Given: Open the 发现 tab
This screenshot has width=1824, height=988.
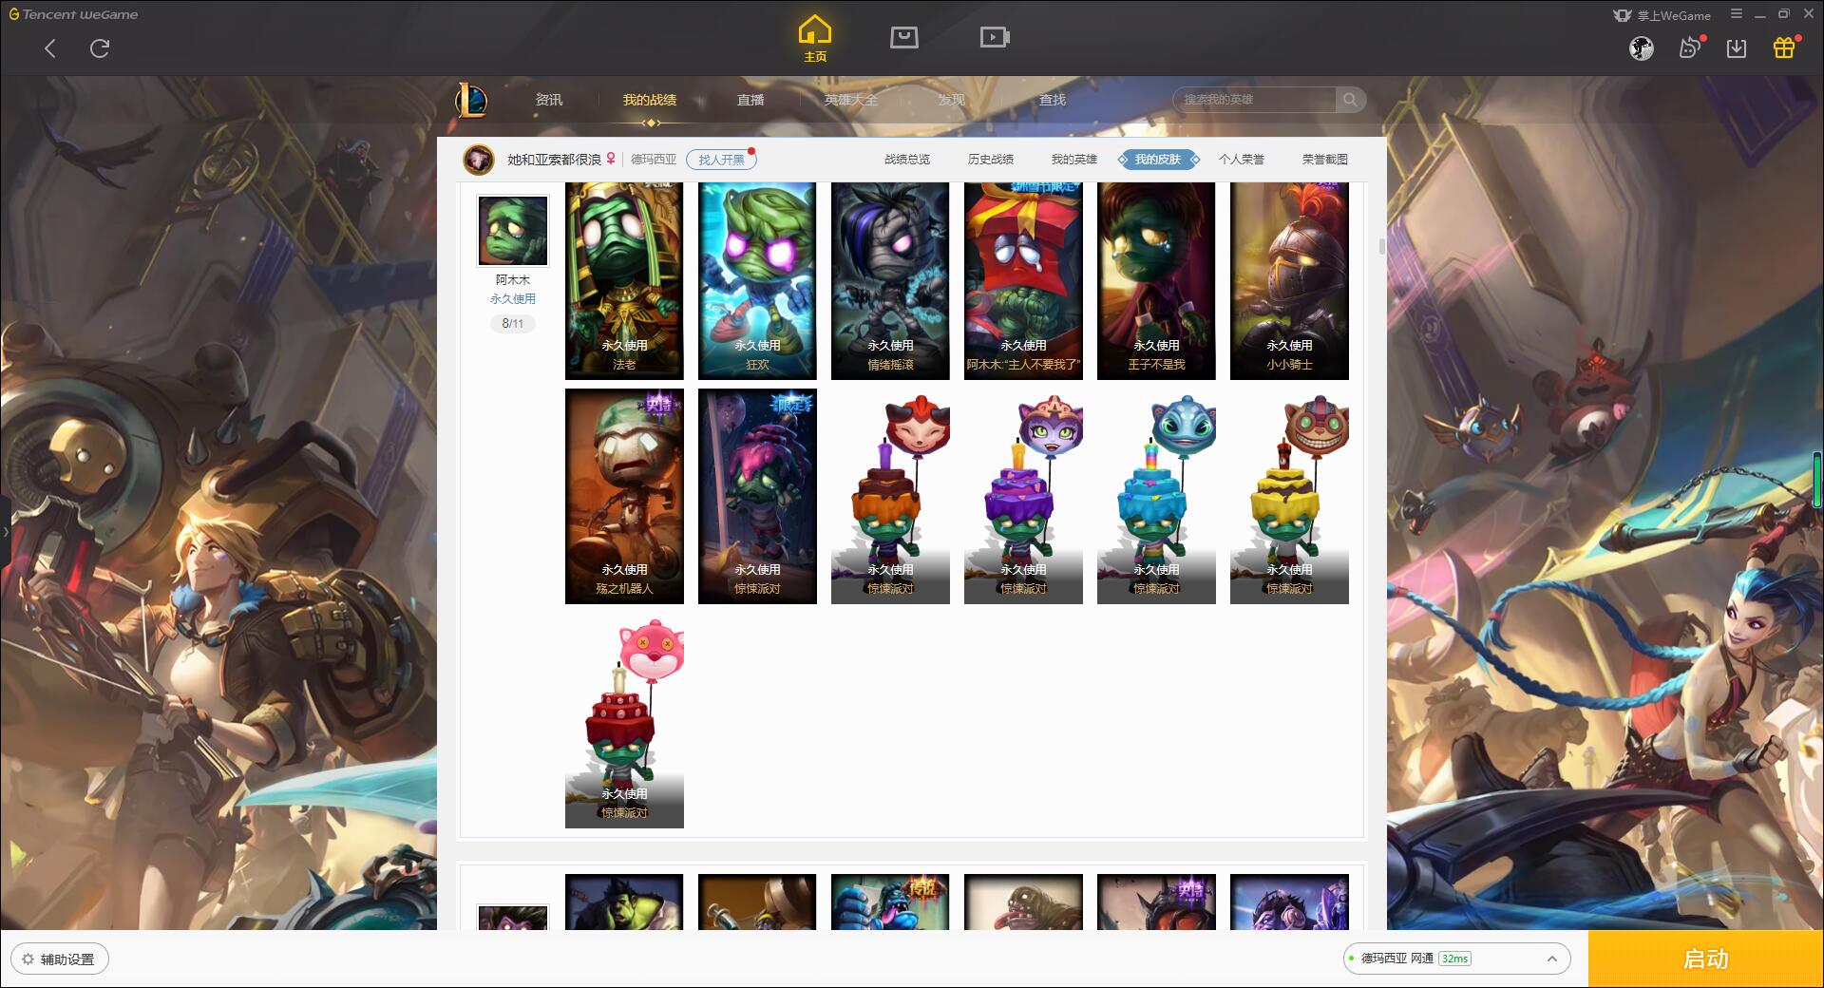Looking at the screenshot, I should (951, 100).
